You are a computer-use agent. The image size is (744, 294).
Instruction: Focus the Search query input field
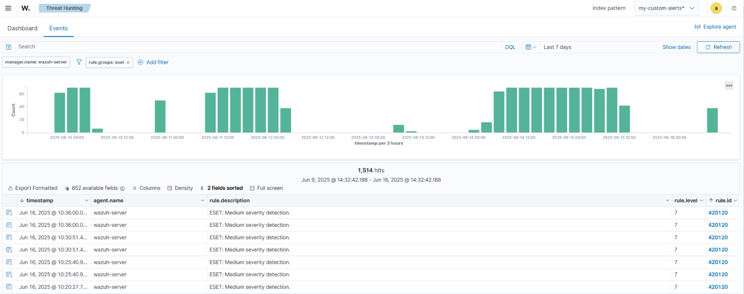pyautogui.click(x=256, y=47)
